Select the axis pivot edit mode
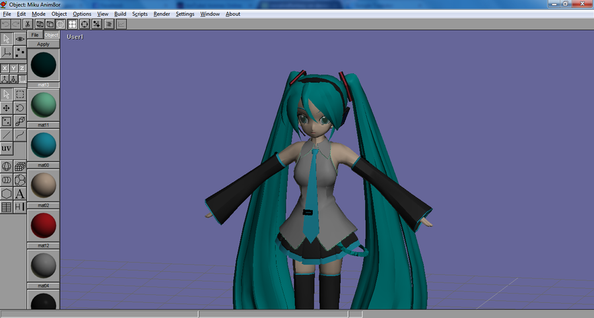Screen dimensions: 594x318 point(7,52)
